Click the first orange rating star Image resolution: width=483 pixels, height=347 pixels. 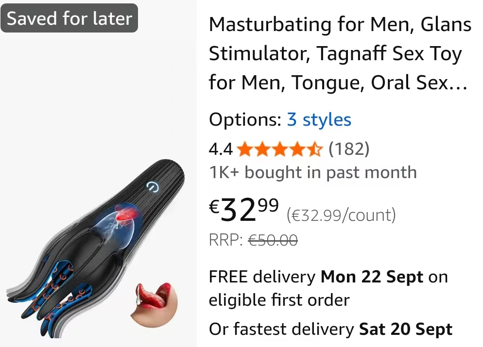pos(245,149)
